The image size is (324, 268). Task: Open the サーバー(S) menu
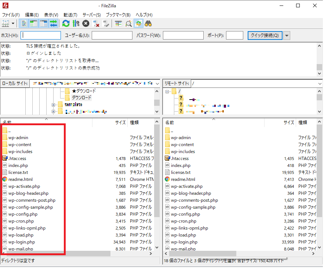click(x=91, y=15)
